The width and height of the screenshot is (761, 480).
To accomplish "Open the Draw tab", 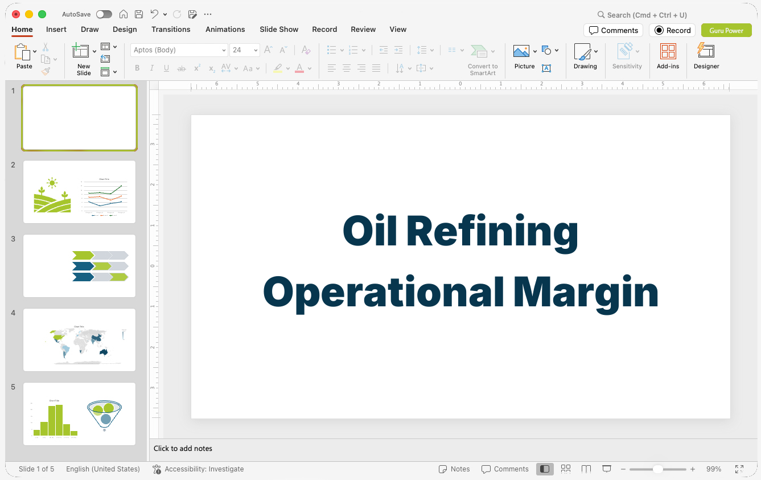I will click(90, 30).
